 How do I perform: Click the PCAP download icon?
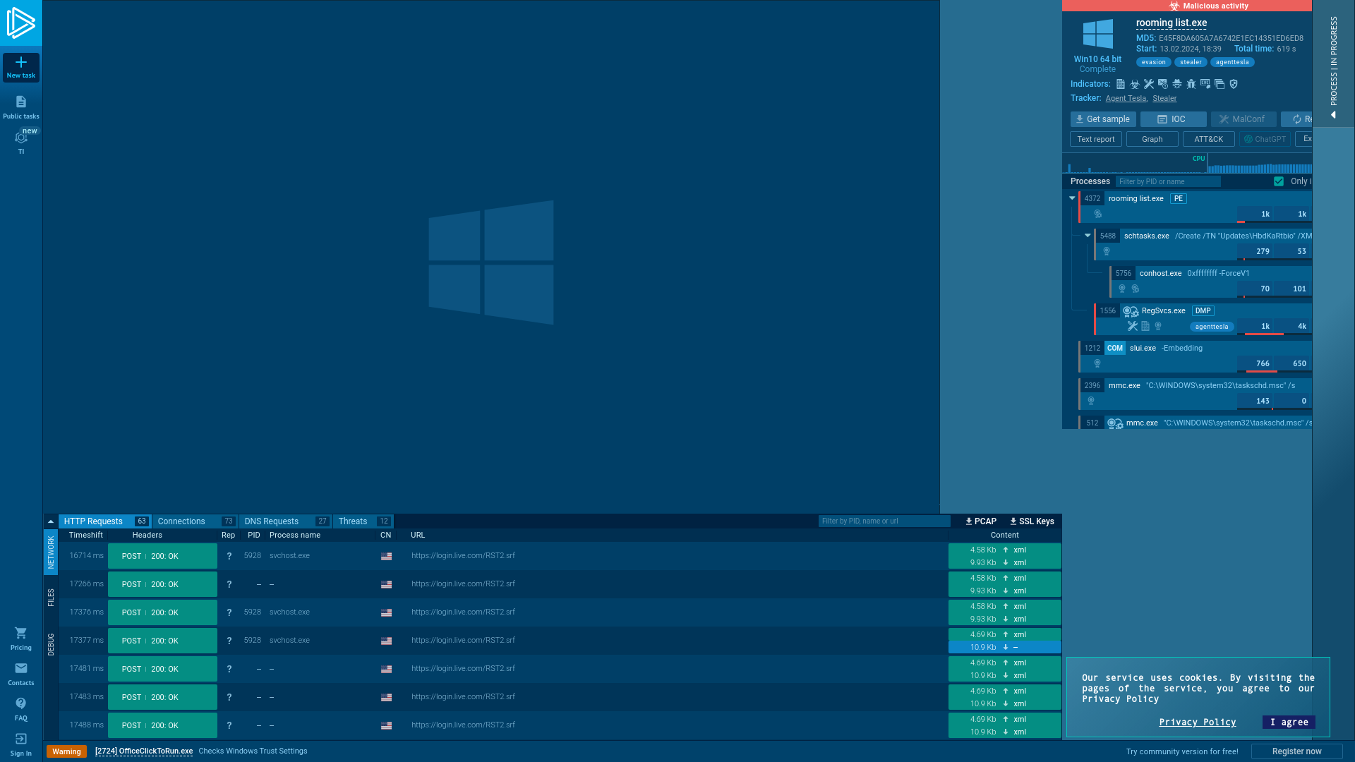979,521
